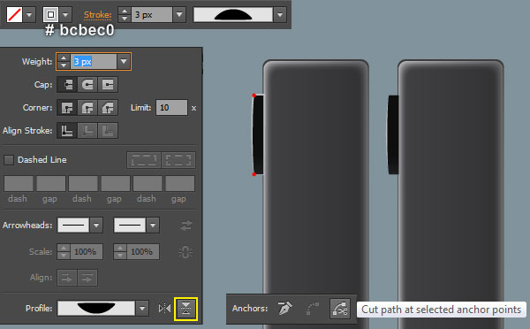Select the Round Cap icon
The width and height of the screenshot is (530, 329).
[87, 85]
